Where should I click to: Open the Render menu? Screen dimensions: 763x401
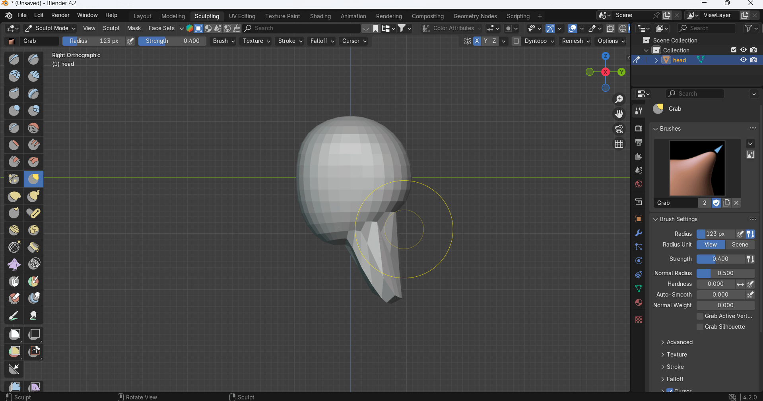pos(60,15)
